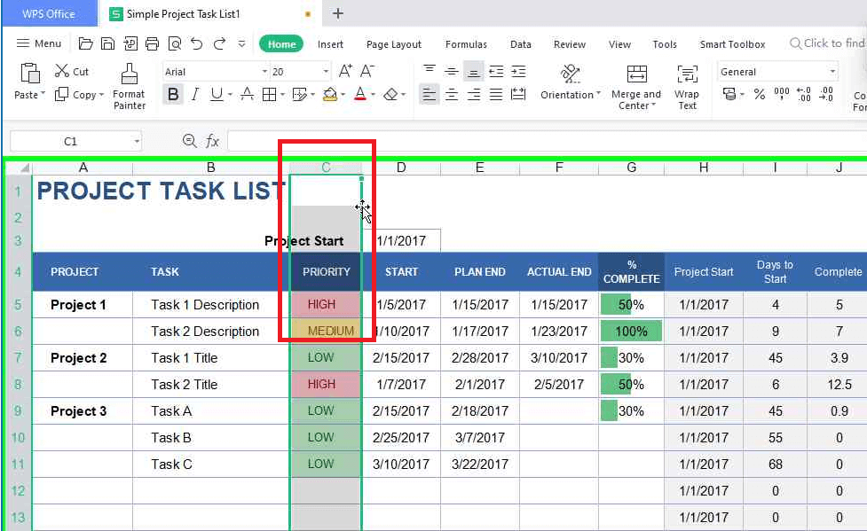The image size is (867, 531).
Task: Click the Save icon in toolbar
Action: pos(107,43)
